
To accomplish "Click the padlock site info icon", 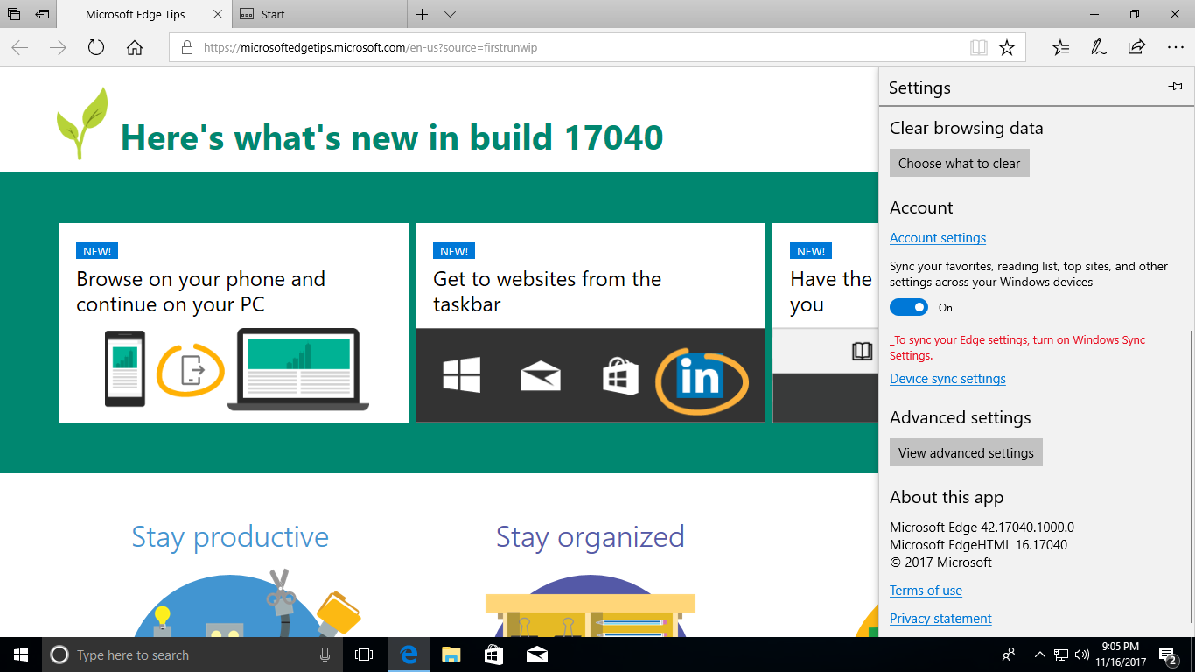I will click(185, 48).
